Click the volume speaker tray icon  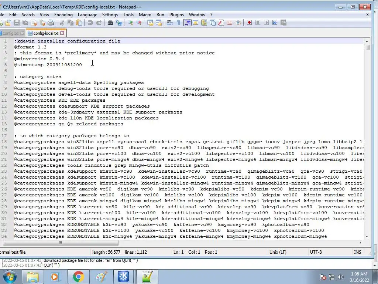pos(340,277)
